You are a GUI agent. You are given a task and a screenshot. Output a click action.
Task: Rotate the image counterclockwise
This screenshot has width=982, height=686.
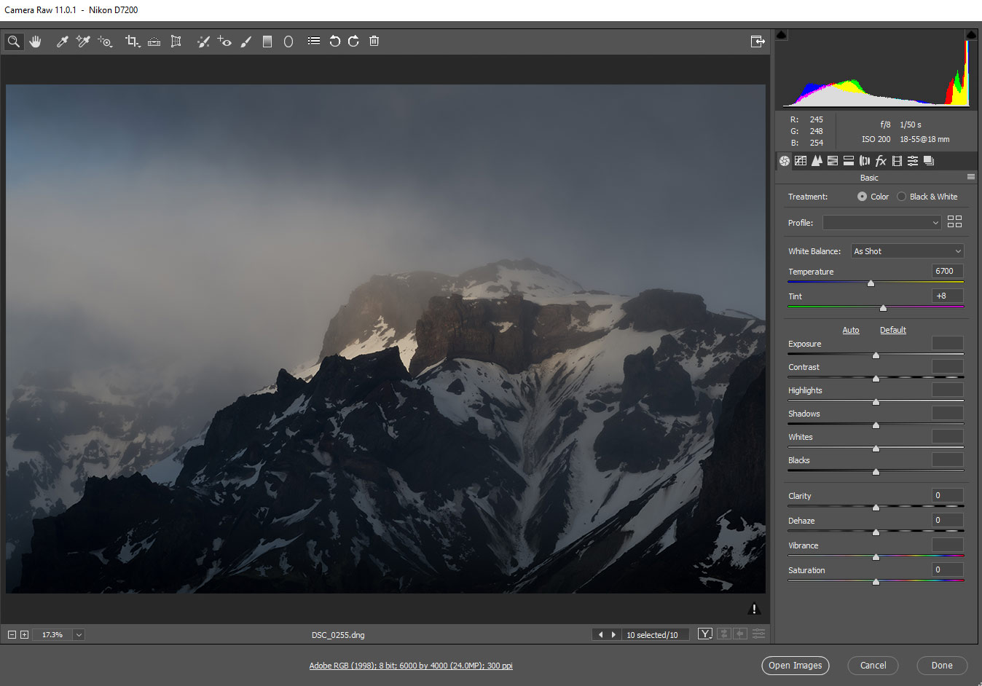click(x=334, y=42)
